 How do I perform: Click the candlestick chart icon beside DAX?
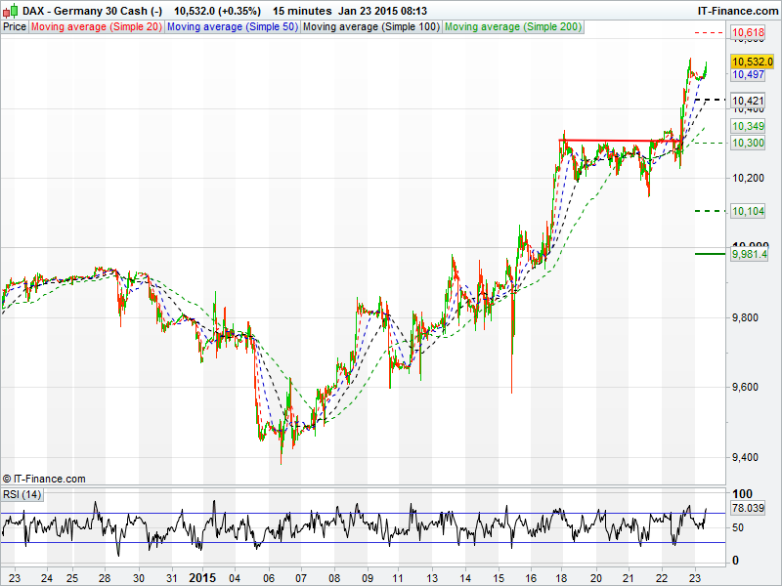click(x=11, y=10)
